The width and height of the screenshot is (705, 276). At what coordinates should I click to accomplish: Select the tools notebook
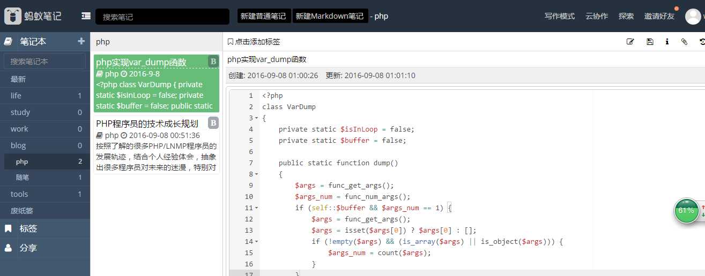click(45, 194)
